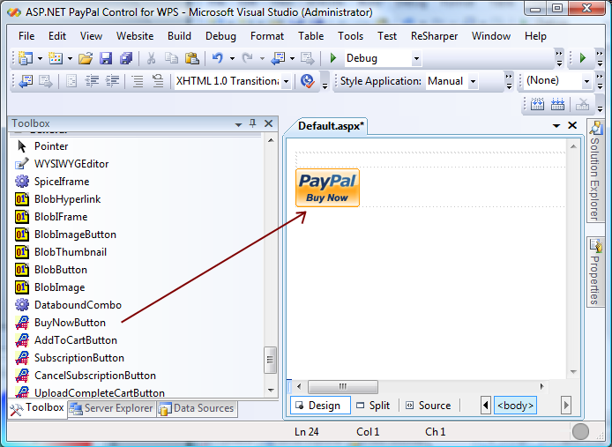Switch to the Server Explorer tab
Viewport: 612px width, 447px height.
coord(111,408)
